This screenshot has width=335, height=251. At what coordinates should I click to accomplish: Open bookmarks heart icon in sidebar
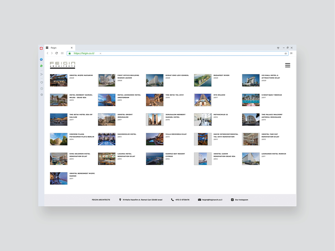(42, 83)
